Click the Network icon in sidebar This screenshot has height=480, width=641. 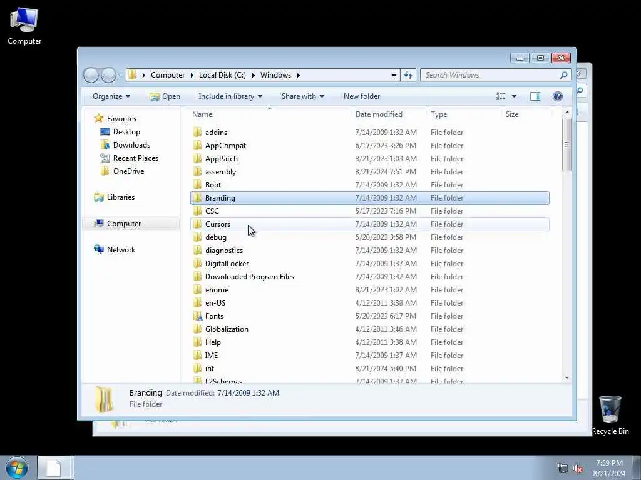pos(98,249)
